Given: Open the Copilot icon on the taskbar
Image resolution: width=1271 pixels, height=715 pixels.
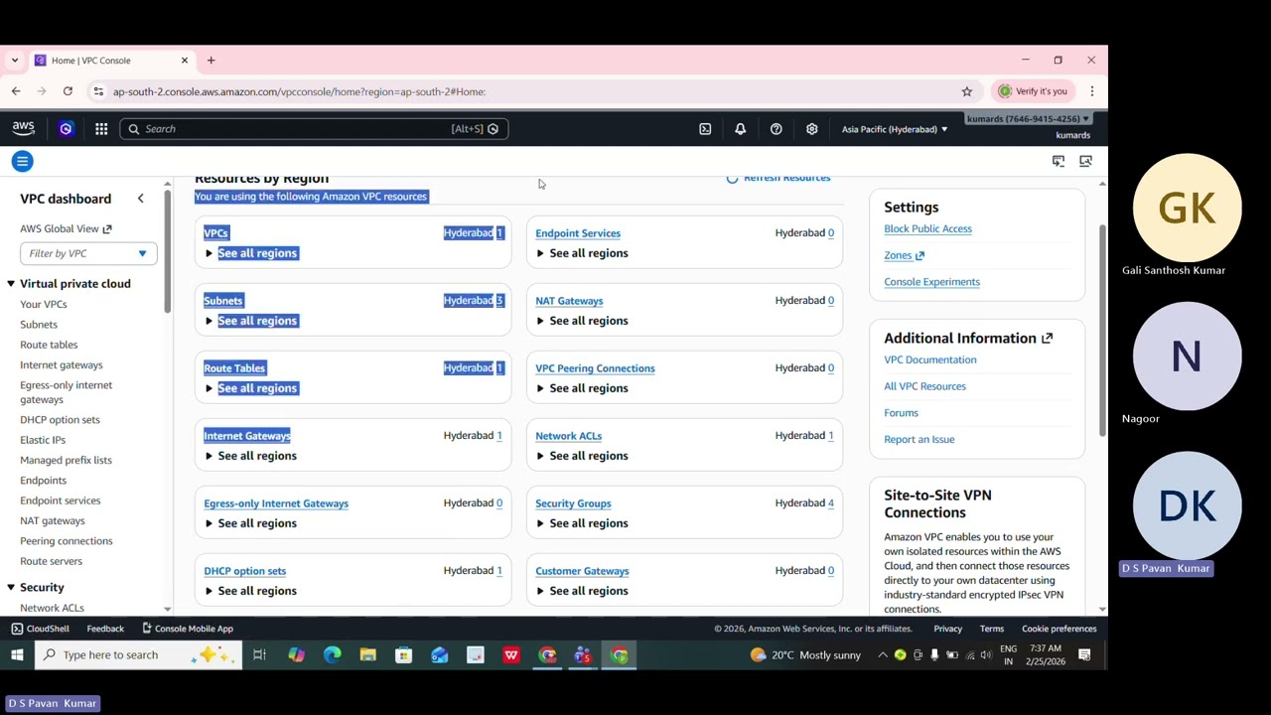Looking at the screenshot, I should 296,655.
